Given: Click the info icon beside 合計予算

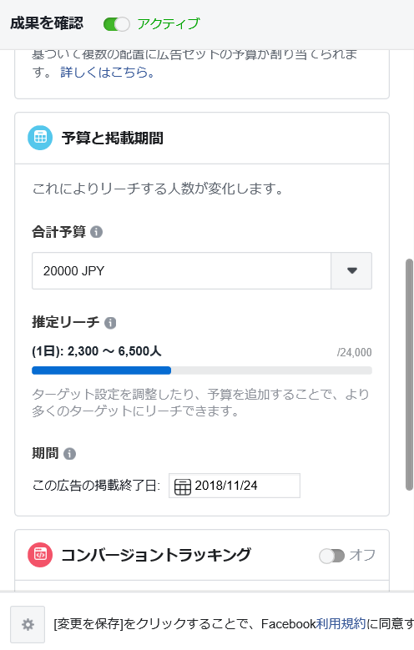Looking at the screenshot, I should 96,232.
